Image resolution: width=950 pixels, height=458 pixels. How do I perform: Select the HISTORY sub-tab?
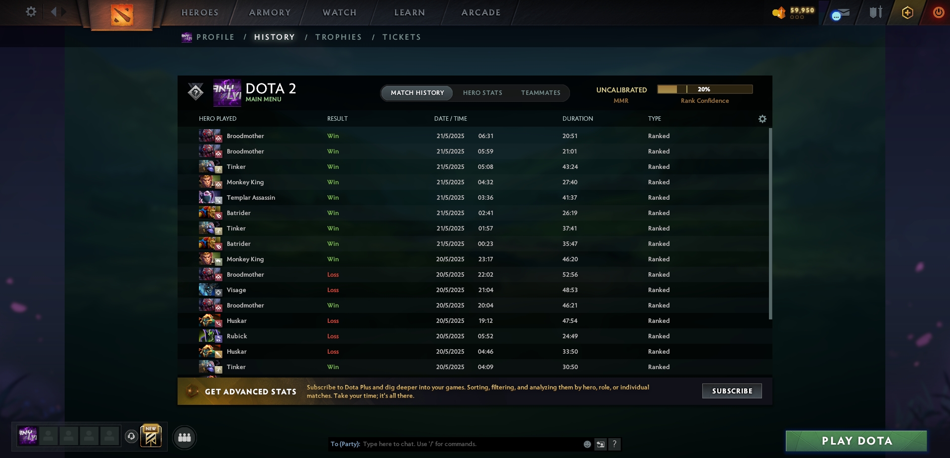275,37
